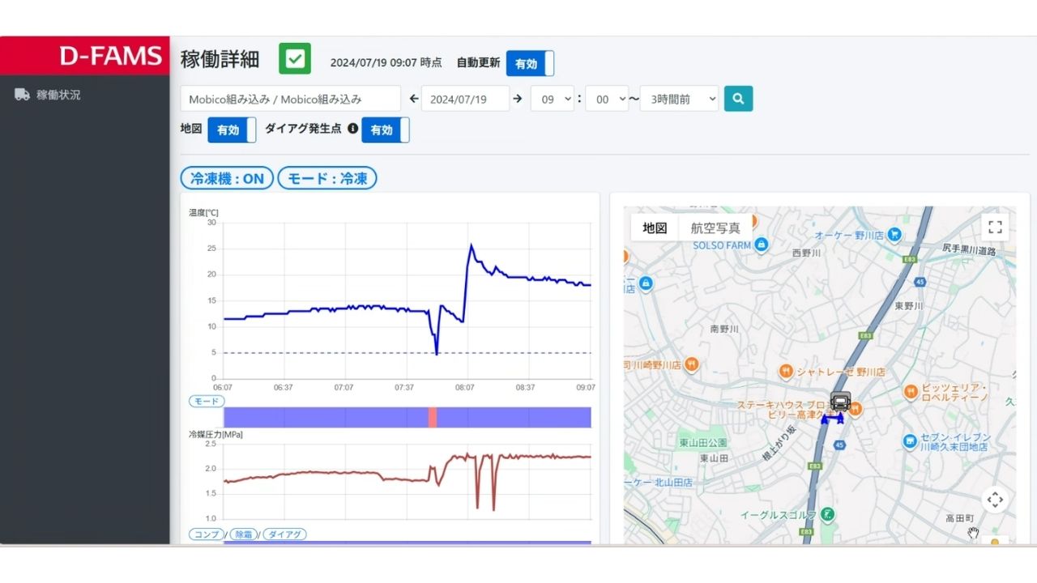
Task: Click the info icon next to ダイアグ発生点
Action: pyautogui.click(x=353, y=127)
